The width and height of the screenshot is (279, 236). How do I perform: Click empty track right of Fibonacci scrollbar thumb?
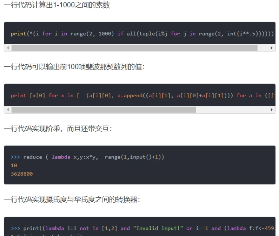tap(232, 110)
